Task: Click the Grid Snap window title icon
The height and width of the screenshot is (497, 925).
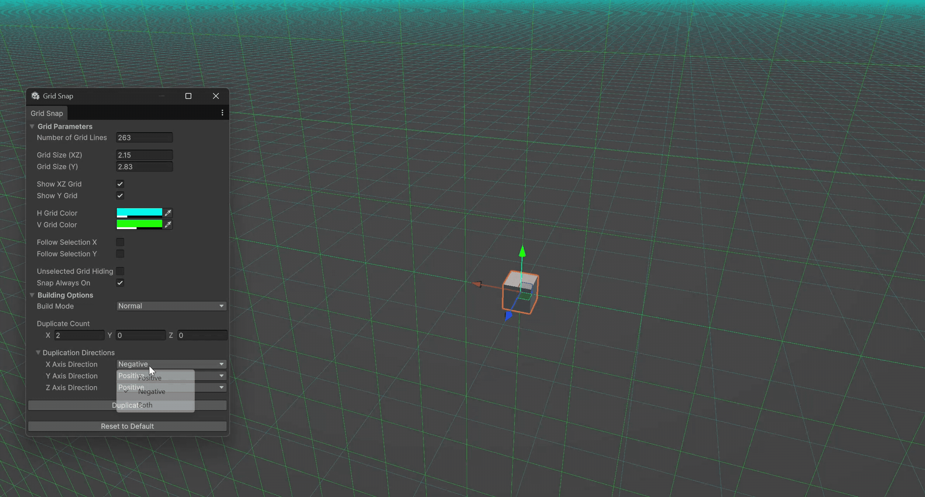Action: click(x=36, y=96)
